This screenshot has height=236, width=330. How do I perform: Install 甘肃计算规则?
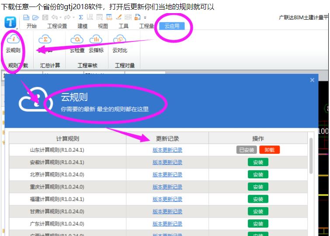pos(258,212)
